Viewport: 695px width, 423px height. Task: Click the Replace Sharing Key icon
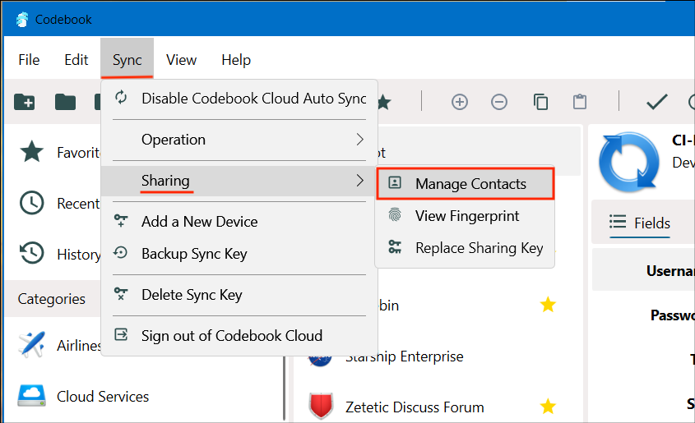[395, 247]
